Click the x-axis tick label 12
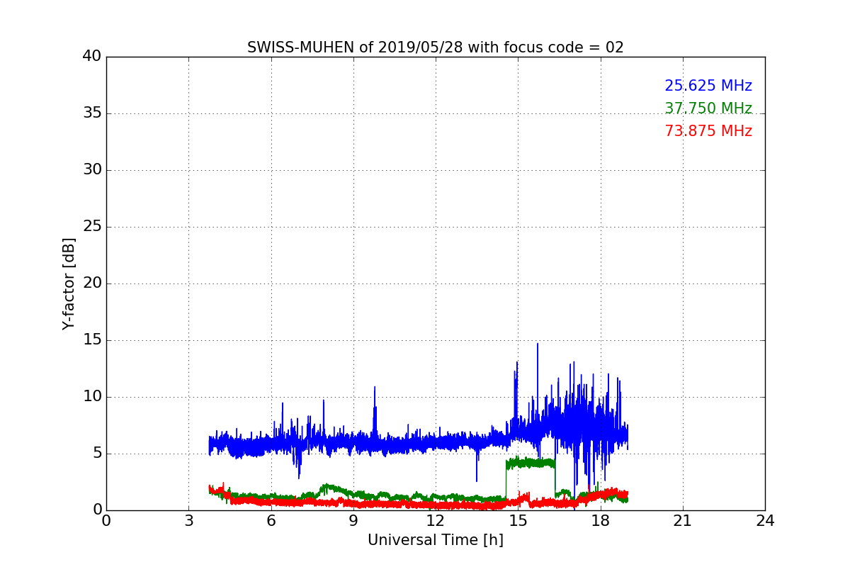Viewport: 850px width, 567px height. [x=436, y=521]
